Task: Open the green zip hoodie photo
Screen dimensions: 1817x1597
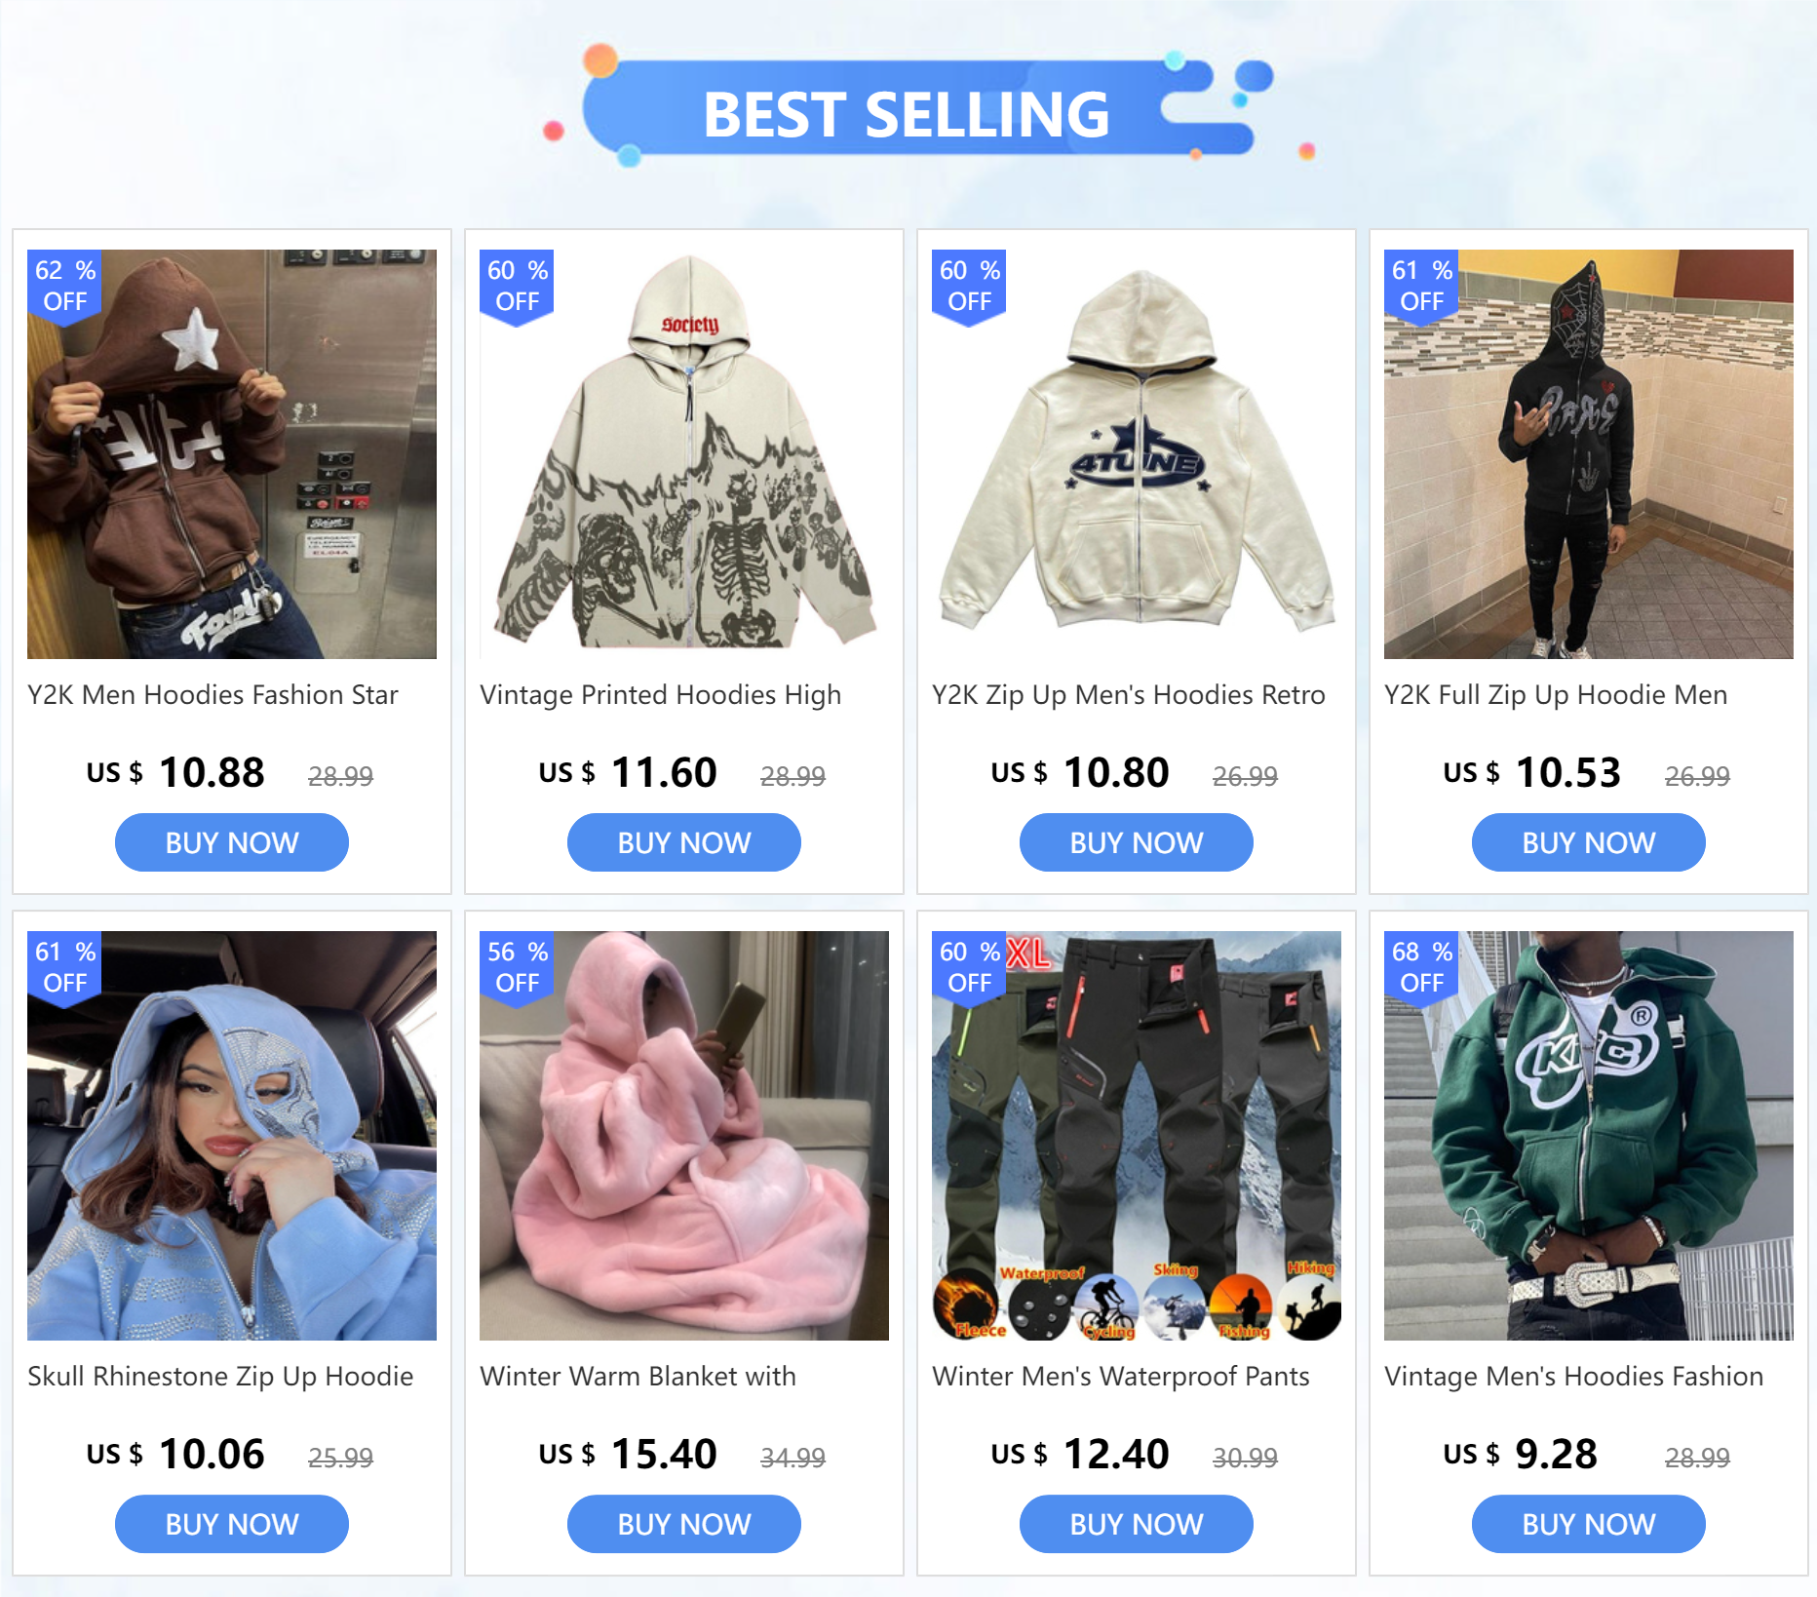Action: 1589,1136
